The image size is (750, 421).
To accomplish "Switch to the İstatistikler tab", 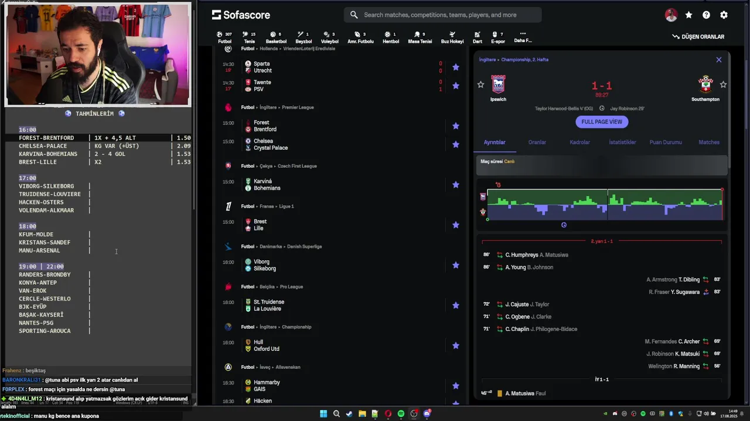I will click(622, 142).
